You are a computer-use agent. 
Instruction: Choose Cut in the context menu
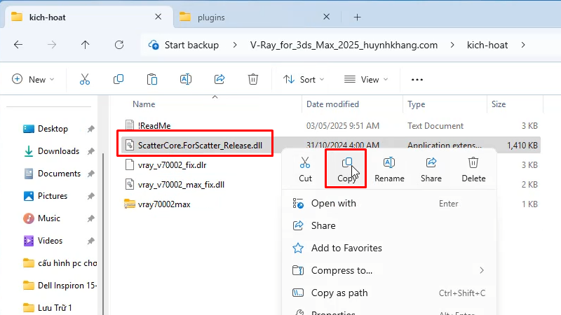click(305, 169)
